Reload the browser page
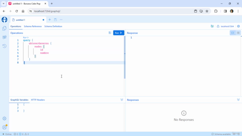This screenshot has width=242, height=136. click(17, 11)
